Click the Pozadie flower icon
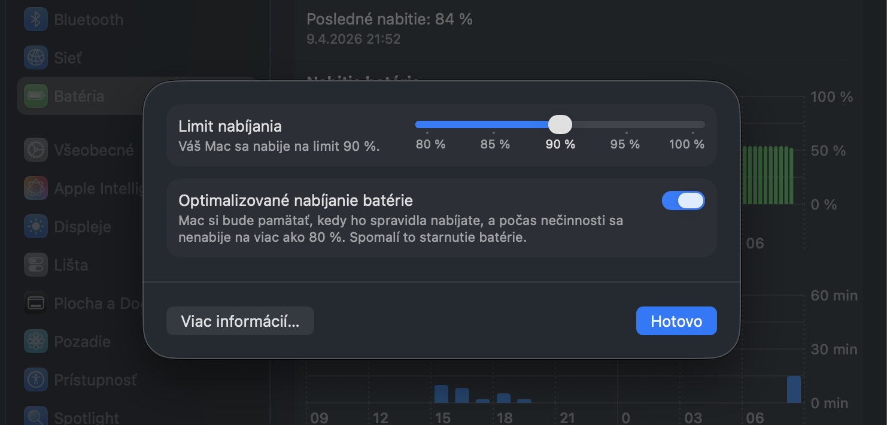The width and height of the screenshot is (887, 425). tap(36, 342)
